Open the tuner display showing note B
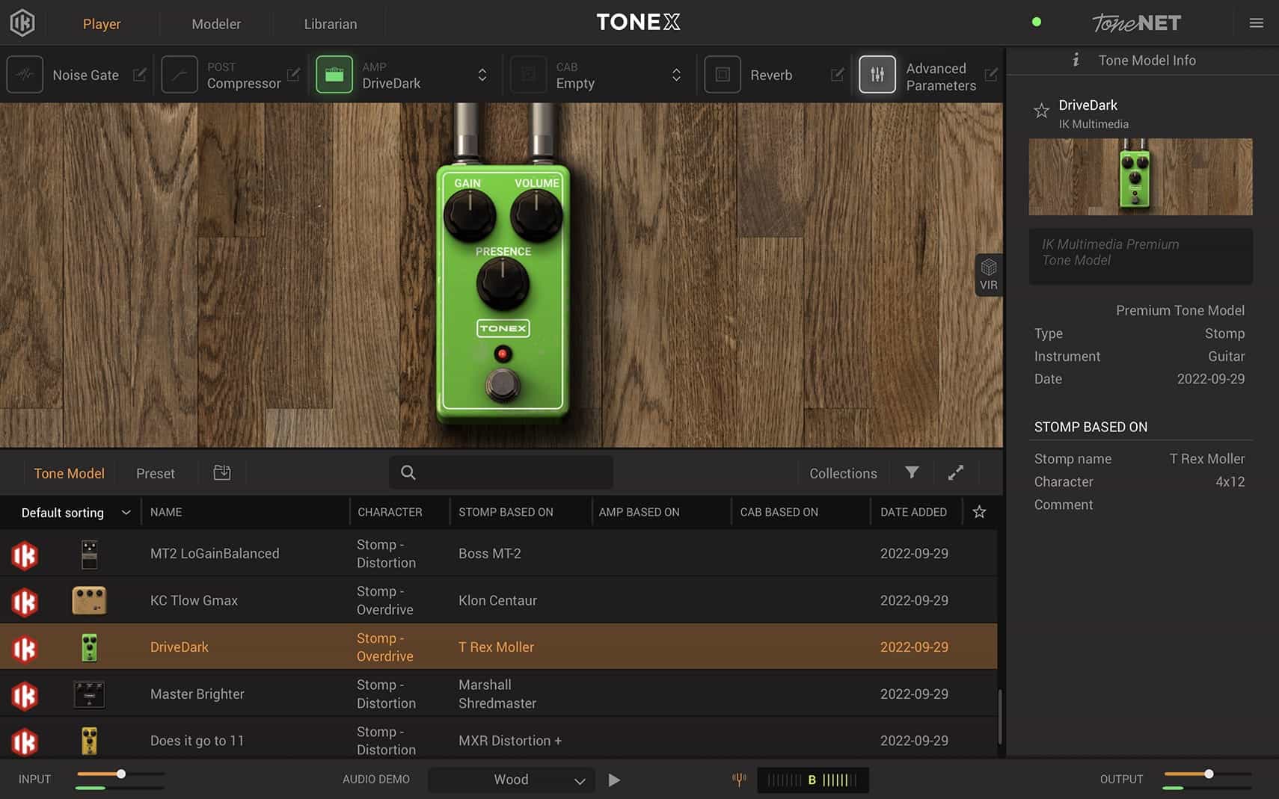Image resolution: width=1279 pixels, height=799 pixels. coord(813,780)
